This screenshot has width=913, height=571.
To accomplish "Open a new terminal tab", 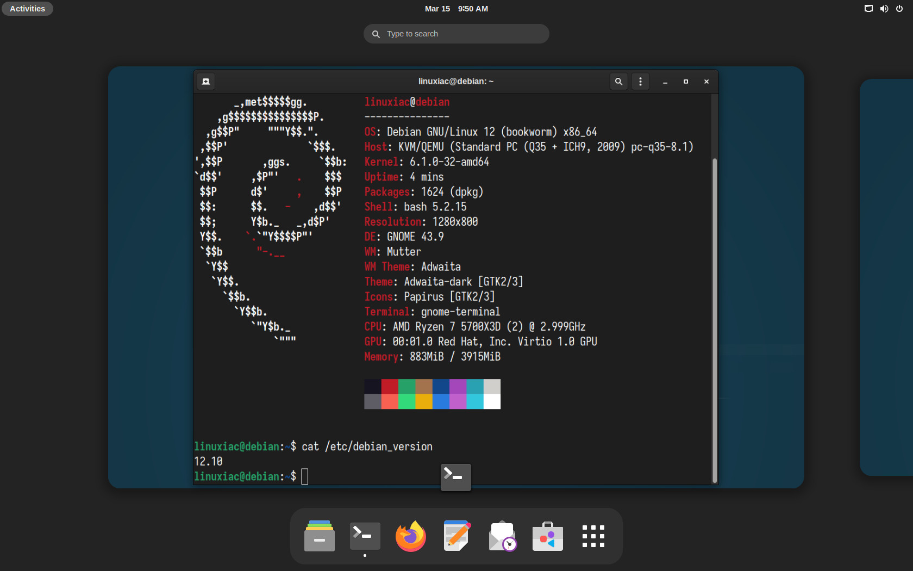I will tap(206, 82).
